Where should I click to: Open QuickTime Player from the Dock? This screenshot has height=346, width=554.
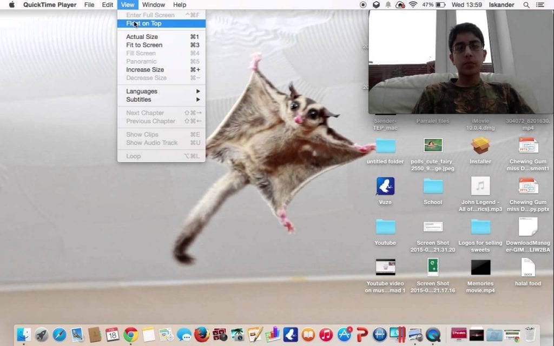(x=432, y=335)
